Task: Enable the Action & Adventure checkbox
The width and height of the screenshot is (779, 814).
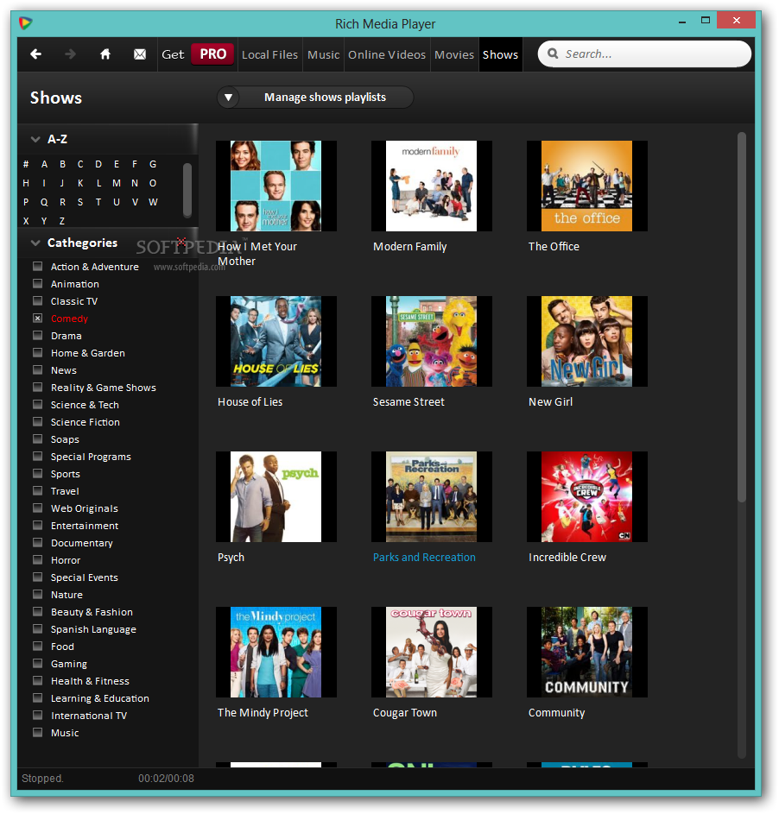Action: 37,267
